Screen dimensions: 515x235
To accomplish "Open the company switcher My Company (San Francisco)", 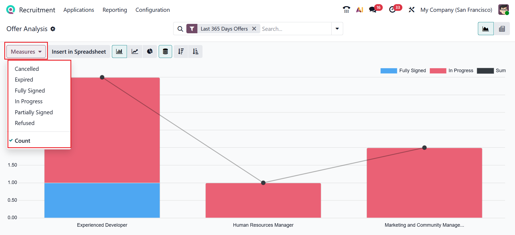I will tap(456, 10).
